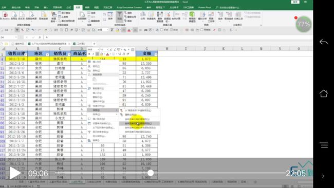Open the Easy Document Creator ribbon tab
Screen dimensions: 334x188
tap(129, 8)
